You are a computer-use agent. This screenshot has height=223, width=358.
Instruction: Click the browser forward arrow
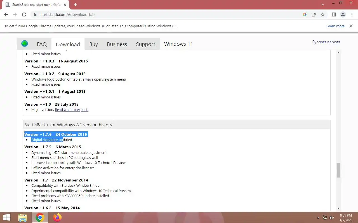point(15,14)
